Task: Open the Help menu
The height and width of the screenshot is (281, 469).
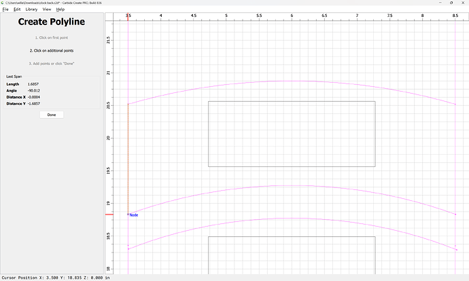Action: [60, 10]
